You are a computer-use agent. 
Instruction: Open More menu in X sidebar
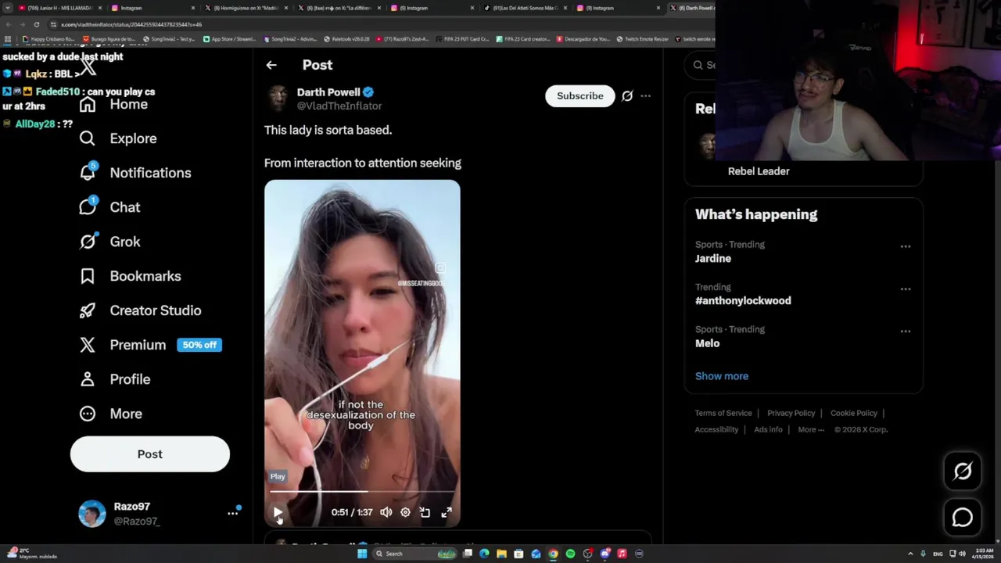(111, 414)
